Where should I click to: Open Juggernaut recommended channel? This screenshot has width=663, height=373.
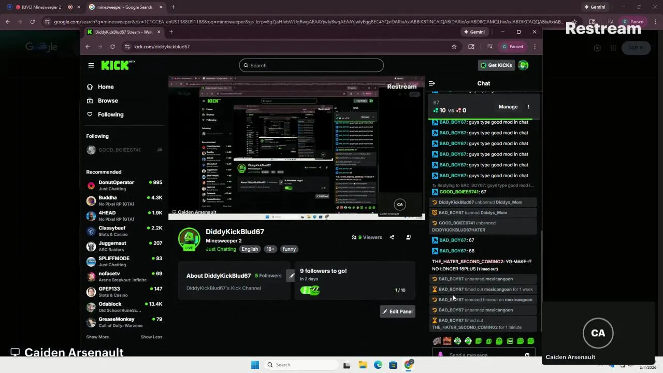coord(124,246)
